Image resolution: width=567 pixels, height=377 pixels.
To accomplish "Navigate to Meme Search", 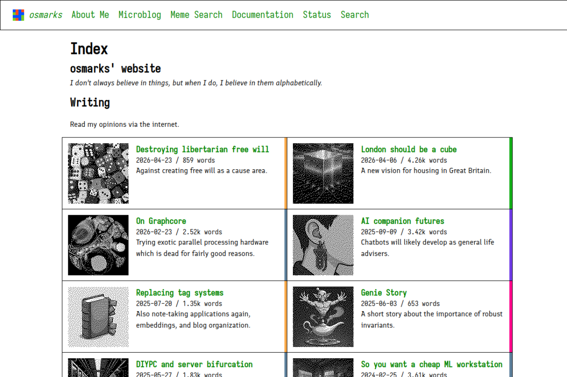I will coord(197,15).
